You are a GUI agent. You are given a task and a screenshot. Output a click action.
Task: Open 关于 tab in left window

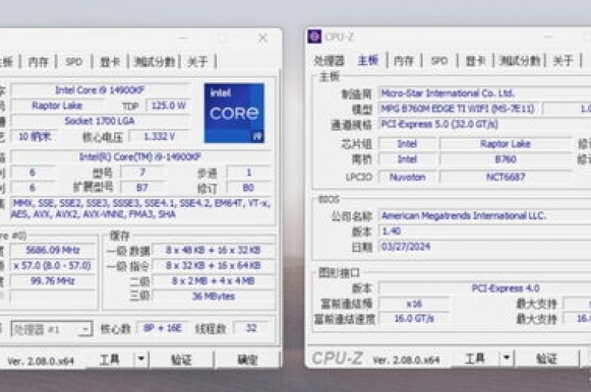click(x=198, y=61)
